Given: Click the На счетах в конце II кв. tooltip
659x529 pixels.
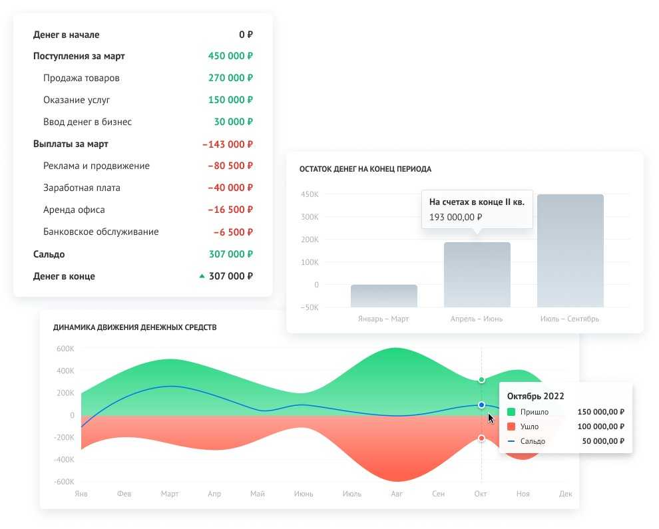Looking at the screenshot, I should pyautogui.click(x=477, y=210).
